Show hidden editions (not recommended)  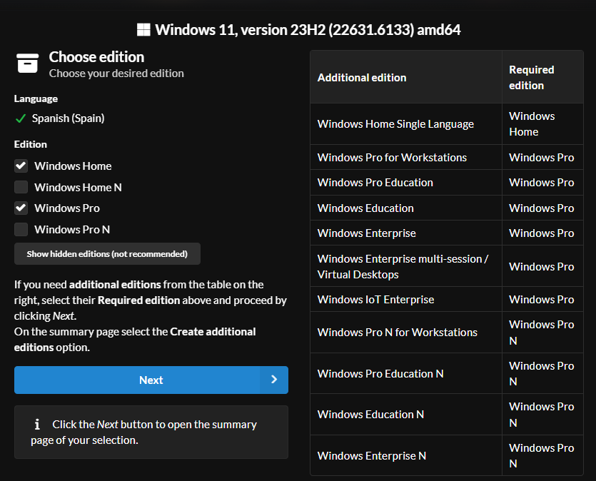click(107, 253)
